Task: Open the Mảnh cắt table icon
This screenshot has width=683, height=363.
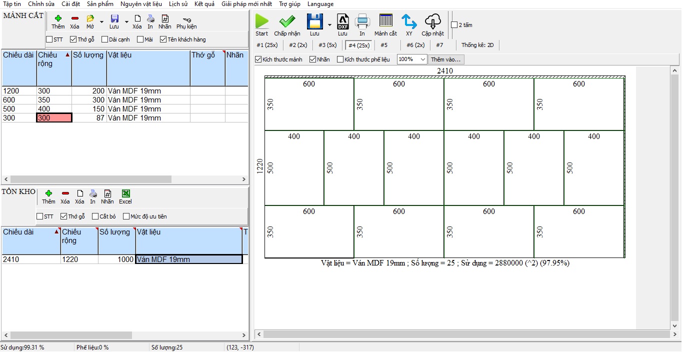Action: point(385,22)
